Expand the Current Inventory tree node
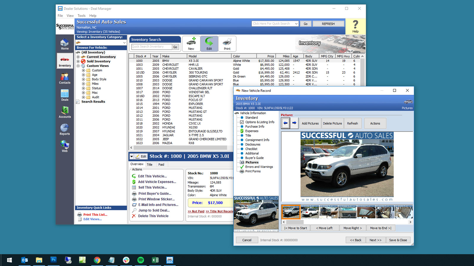 click(78, 57)
